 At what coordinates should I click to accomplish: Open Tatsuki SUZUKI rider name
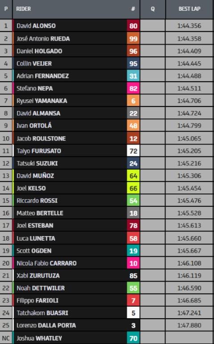pyautogui.click(x=37, y=164)
